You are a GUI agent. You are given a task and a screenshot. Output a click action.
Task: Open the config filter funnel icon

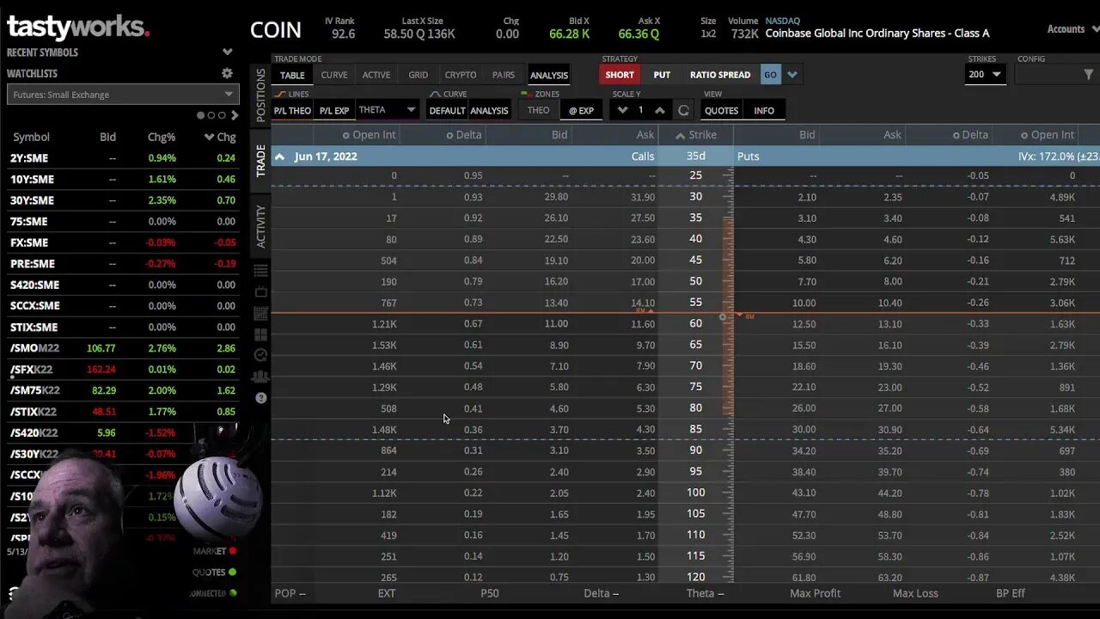click(1088, 75)
